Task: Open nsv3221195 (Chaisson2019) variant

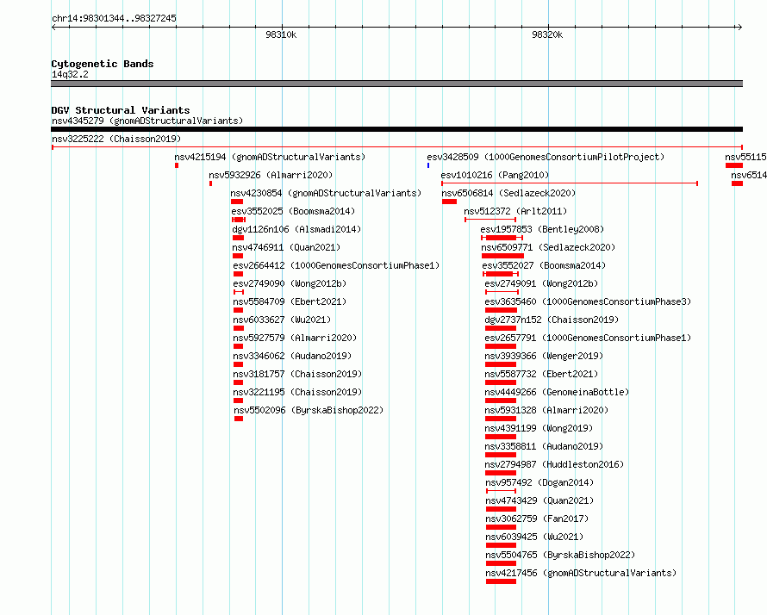Action: click(x=297, y=392)
